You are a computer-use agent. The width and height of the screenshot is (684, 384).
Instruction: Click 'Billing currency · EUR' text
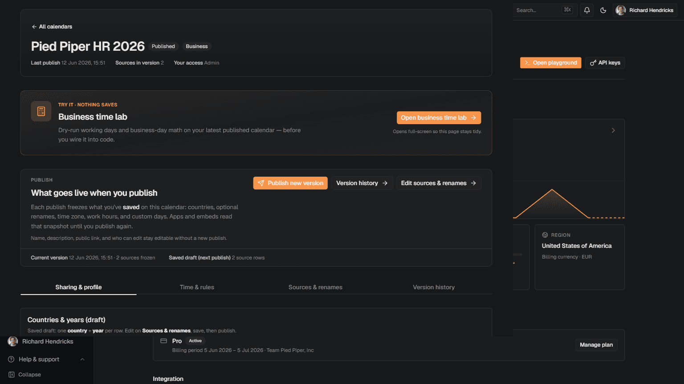pos(567,257)
